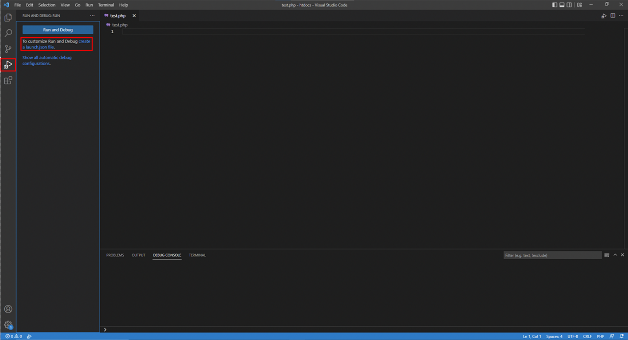Open the View menu
This screenshot has height=340, width=628.
65,5
